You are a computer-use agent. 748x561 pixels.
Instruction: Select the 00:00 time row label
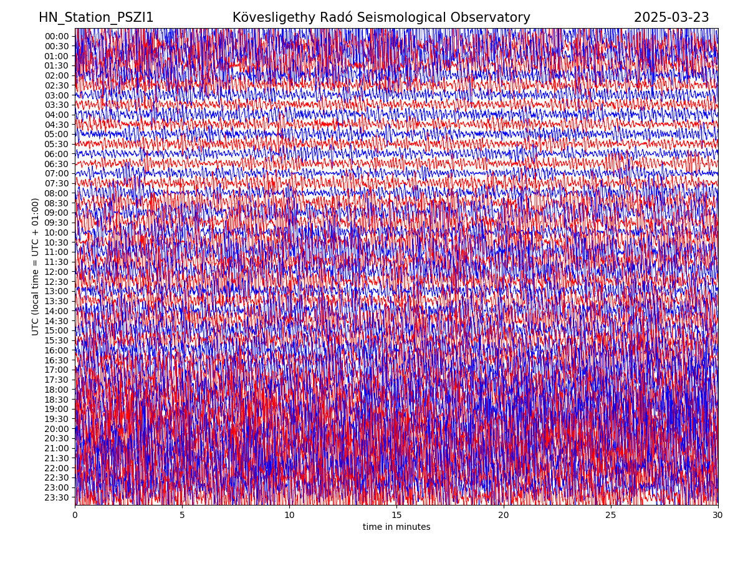coord(56,36)
